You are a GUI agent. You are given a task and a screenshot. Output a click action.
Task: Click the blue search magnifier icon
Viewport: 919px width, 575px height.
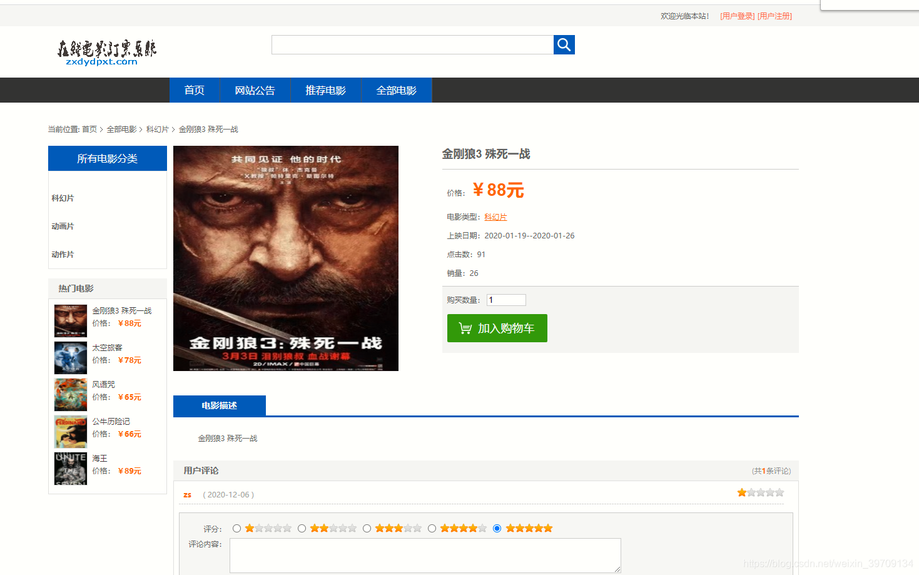[x=564, y=44]
